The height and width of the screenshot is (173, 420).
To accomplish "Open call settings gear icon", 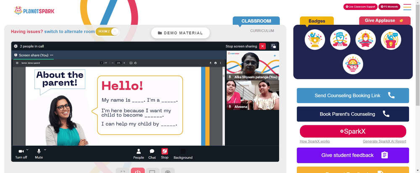I will (16, 46).
